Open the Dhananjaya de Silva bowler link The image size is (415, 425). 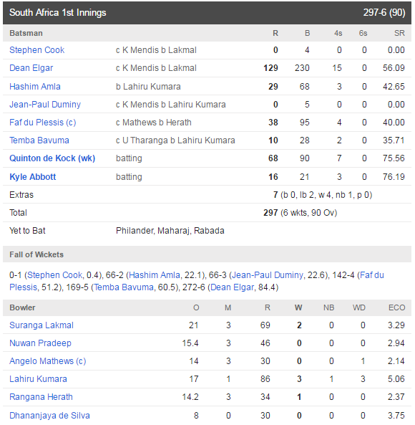(x=49, y=415)
